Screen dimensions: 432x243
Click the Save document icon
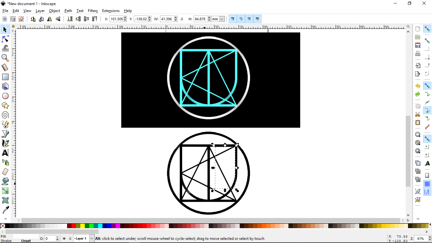pyautogui.click(x=418, y=45)
